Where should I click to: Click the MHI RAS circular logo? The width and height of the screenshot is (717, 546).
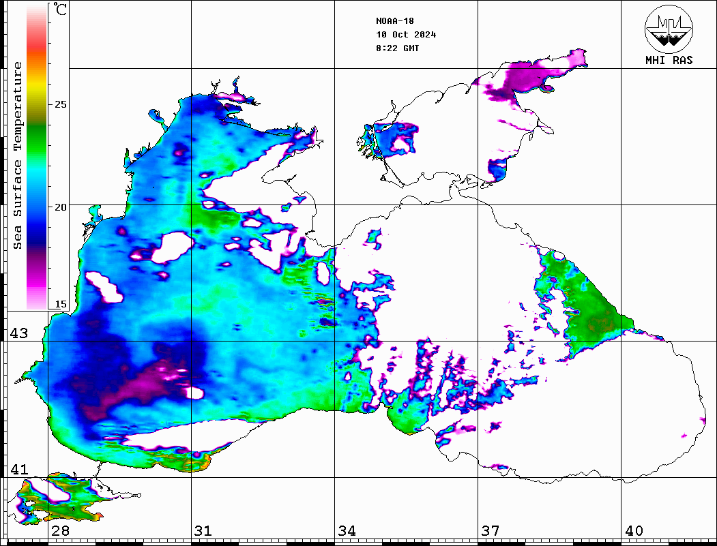point(669,29)
